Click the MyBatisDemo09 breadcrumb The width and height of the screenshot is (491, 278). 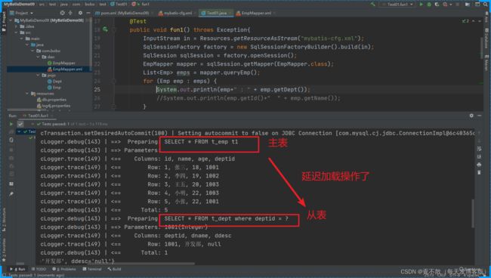point(19,5)
